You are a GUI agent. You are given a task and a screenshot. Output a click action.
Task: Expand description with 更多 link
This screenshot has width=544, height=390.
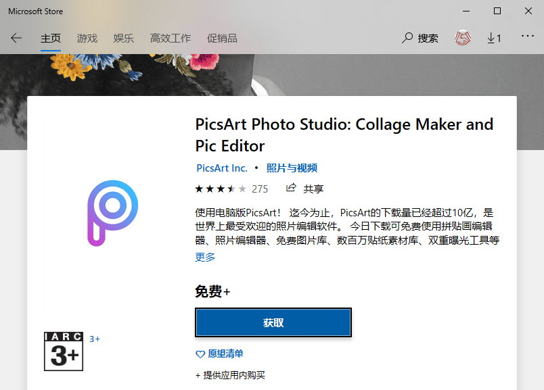205,257
